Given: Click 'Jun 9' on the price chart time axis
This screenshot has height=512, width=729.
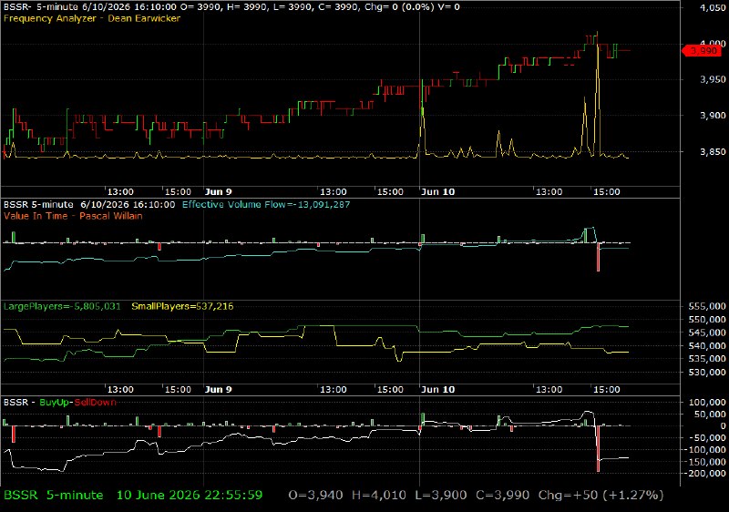Looking at the screenshot, I should pyautogui.click(x=218, y=192).
